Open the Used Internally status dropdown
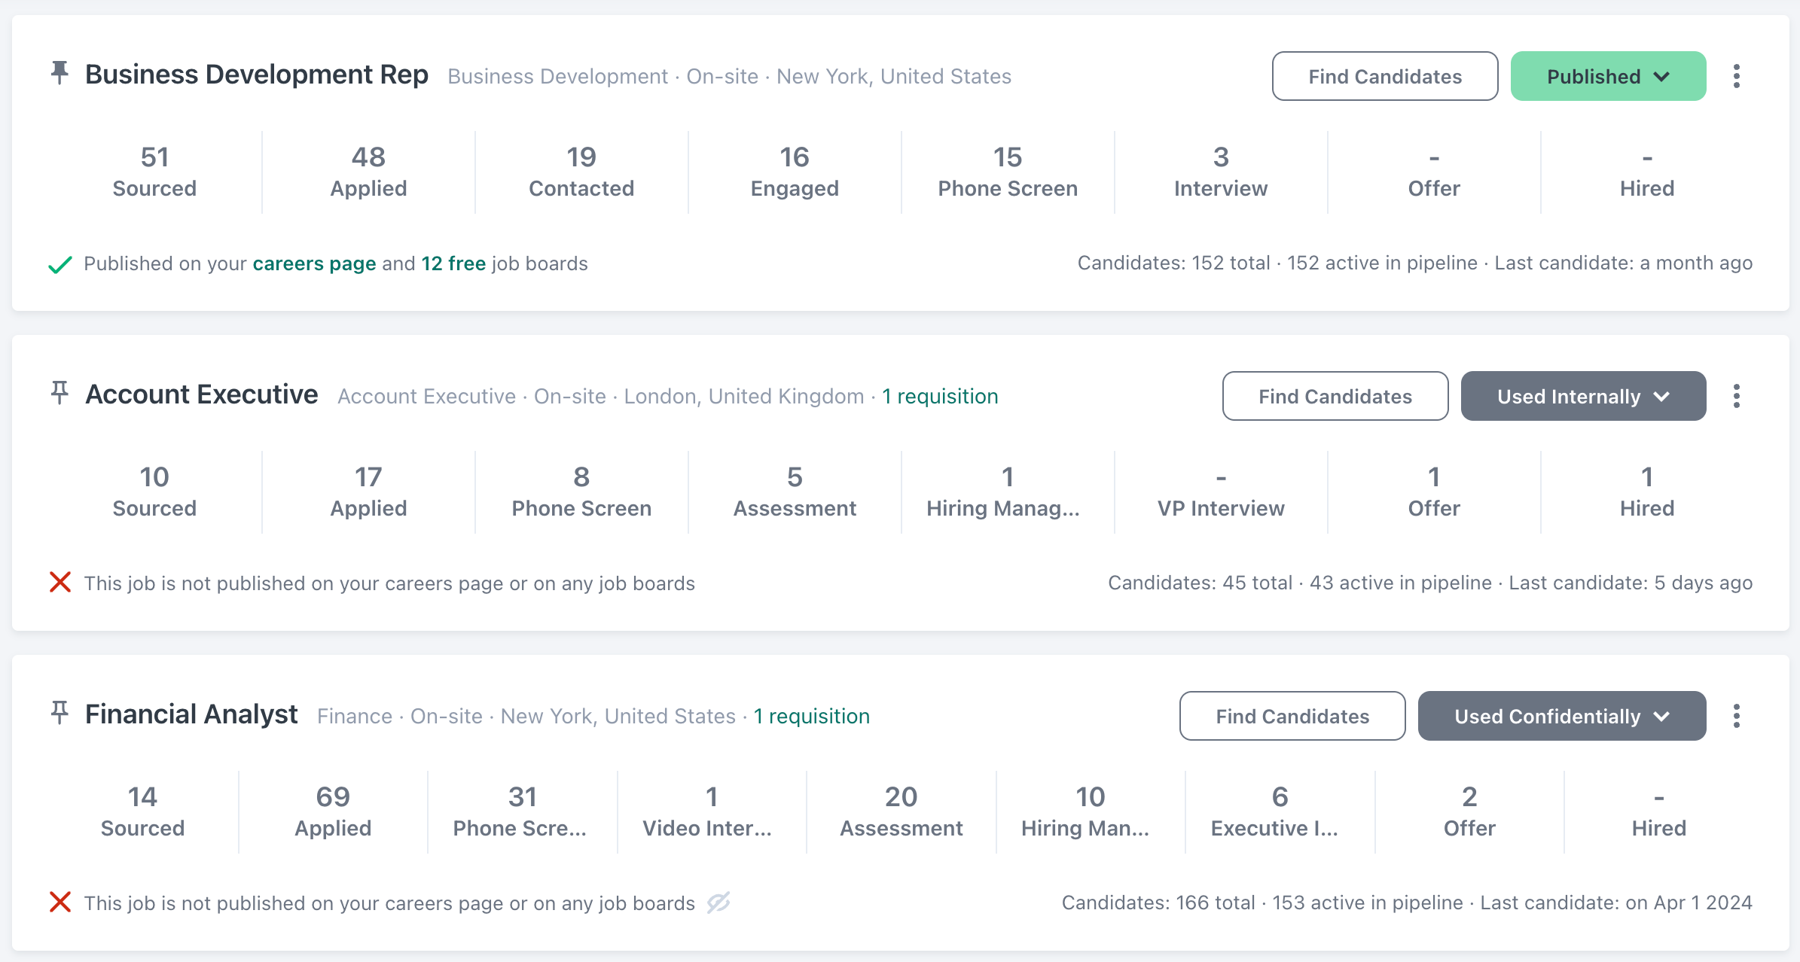Viewport: 1800px width, 962px height. (x=1583, y=396)
